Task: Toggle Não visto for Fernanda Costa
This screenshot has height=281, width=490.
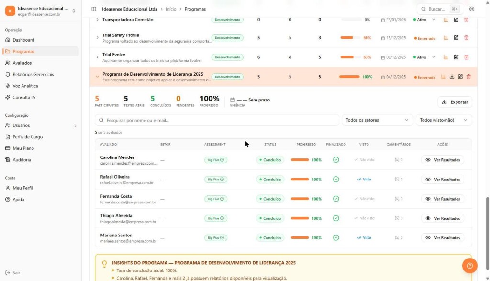Action: pyautogui.click(x=364, y=199)
